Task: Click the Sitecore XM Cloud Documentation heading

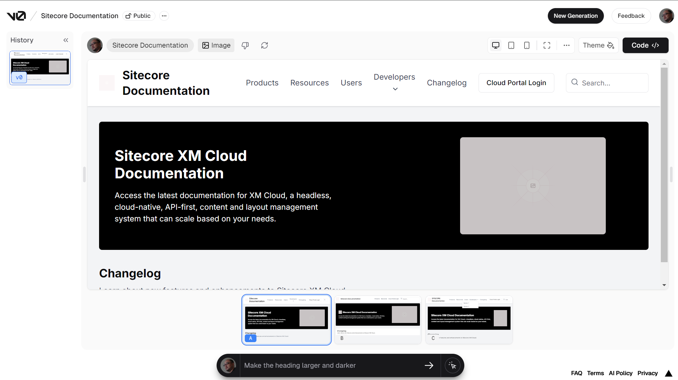Action: pyautogui.click(x=181, y=164)
